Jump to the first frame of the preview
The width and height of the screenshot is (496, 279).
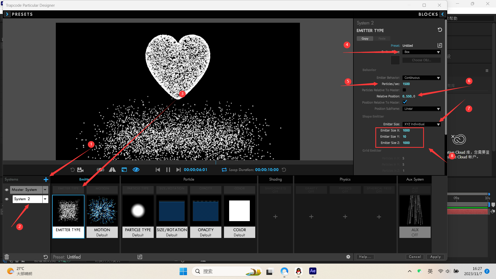tap(158, 170)
